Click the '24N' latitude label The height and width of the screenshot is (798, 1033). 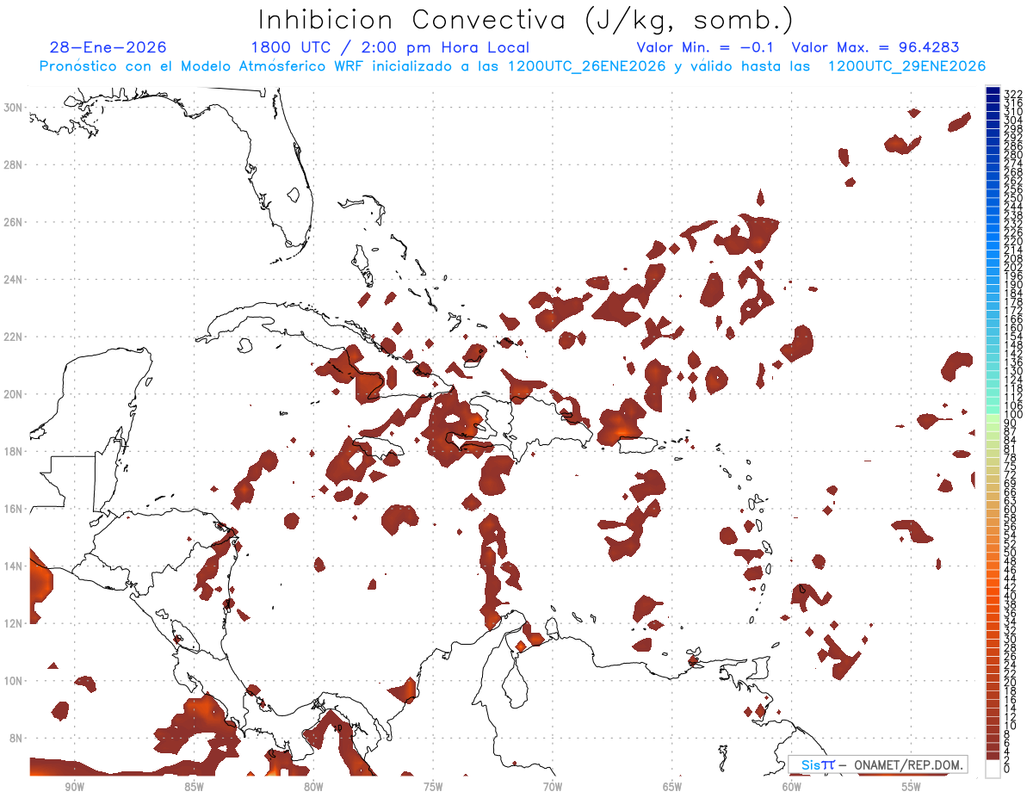[x=14, y=280]
